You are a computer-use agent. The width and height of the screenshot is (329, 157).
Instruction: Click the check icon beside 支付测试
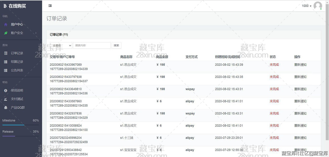[x=6, y=99]
